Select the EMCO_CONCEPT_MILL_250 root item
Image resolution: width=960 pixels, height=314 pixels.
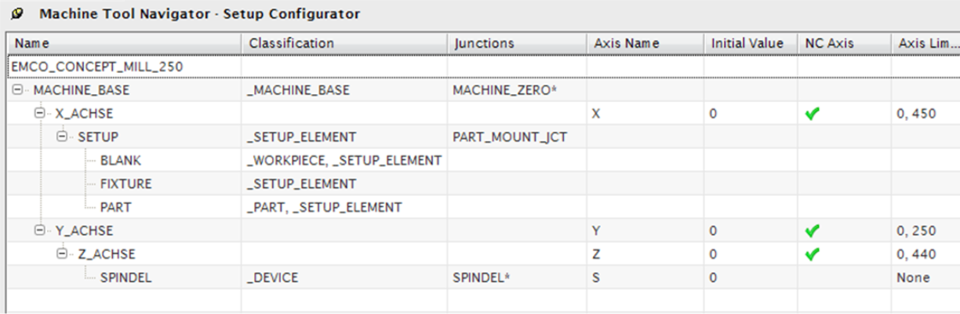click(x=97, y=67)
